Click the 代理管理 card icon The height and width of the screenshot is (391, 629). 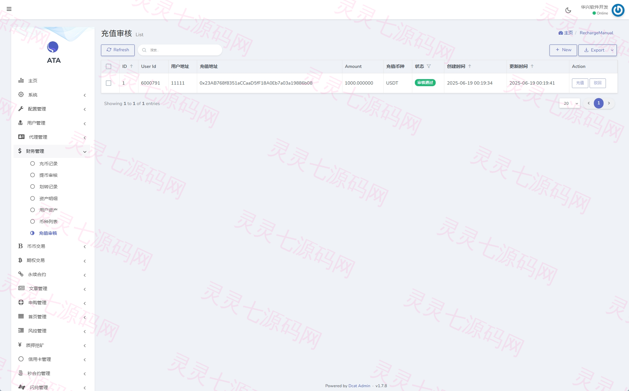[x=21, y=137]
